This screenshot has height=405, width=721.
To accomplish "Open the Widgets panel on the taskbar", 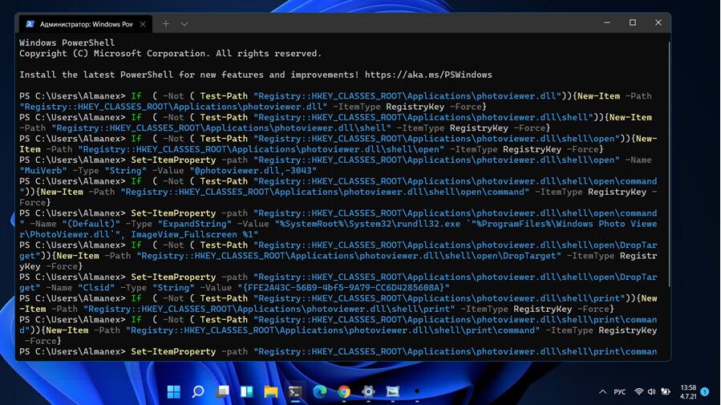I will [x=247, y=391].
